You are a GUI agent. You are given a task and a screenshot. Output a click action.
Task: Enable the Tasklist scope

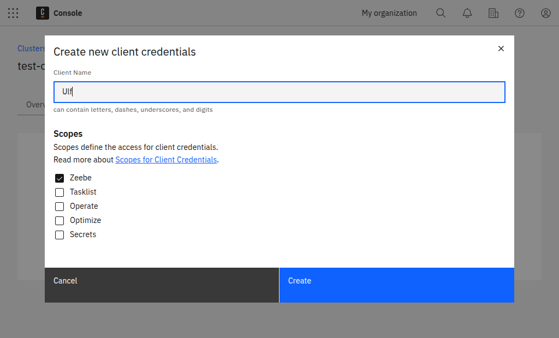point(60,192)
